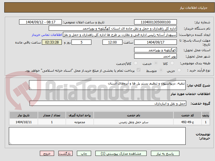Image resolution: width=215 pixels, height=161 pixels.
Task: Click the مجموعه unit cell
Action: click(x=80, y=122)
